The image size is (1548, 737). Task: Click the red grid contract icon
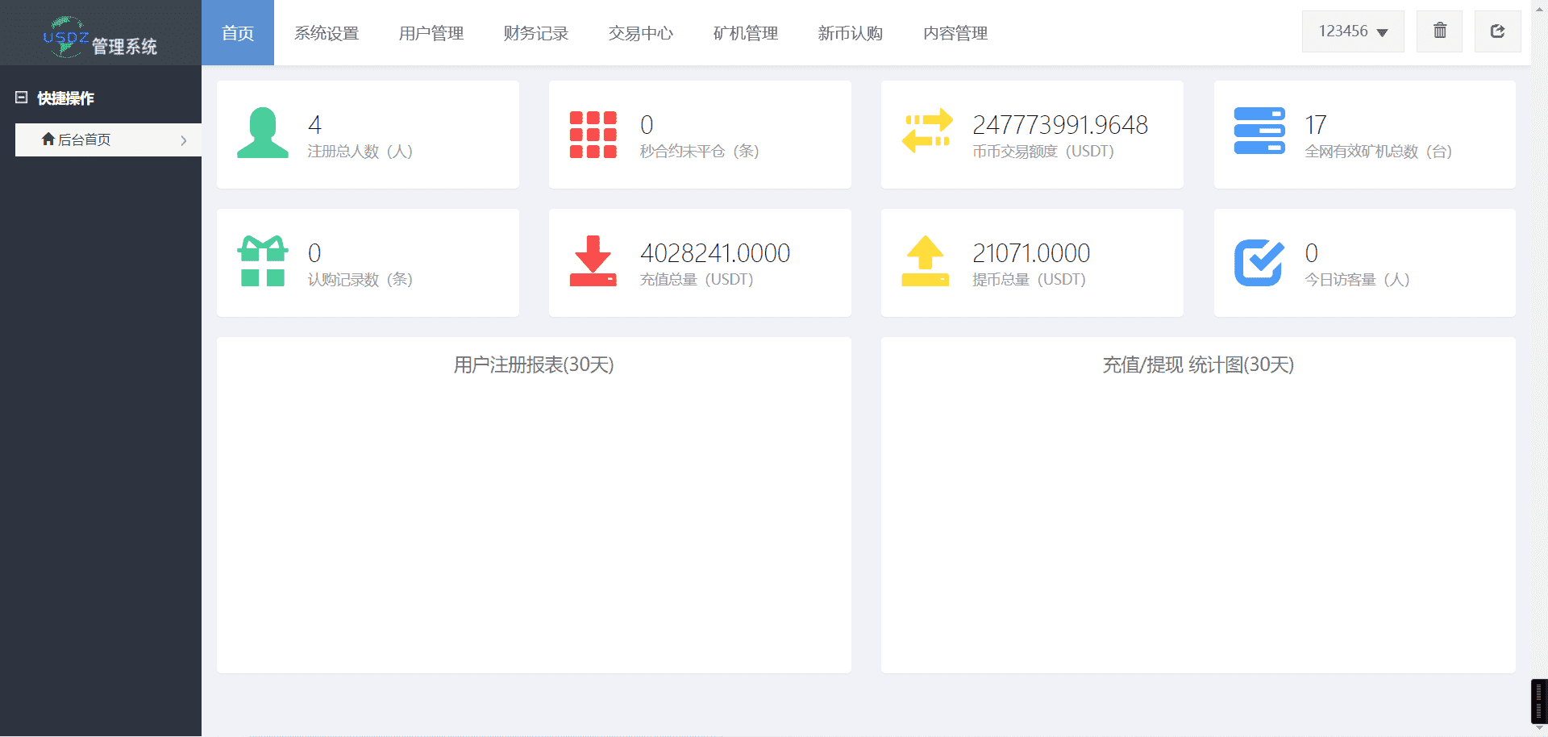coord(593,134)
